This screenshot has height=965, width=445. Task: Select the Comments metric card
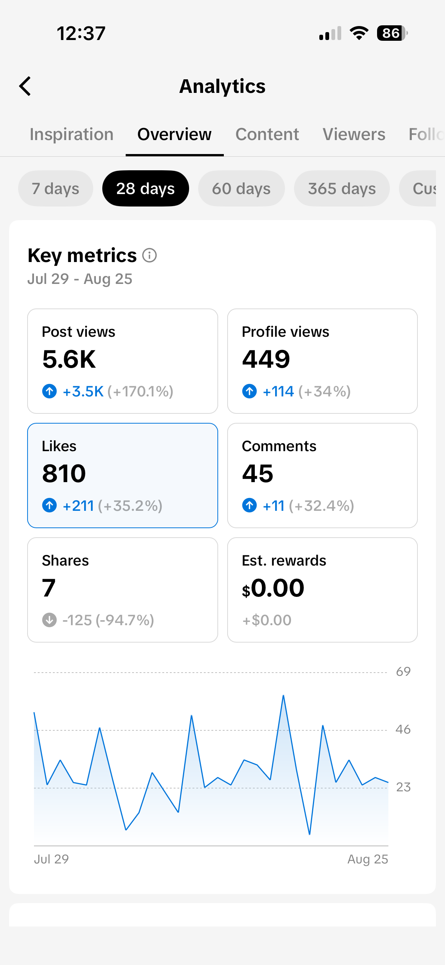322,475
